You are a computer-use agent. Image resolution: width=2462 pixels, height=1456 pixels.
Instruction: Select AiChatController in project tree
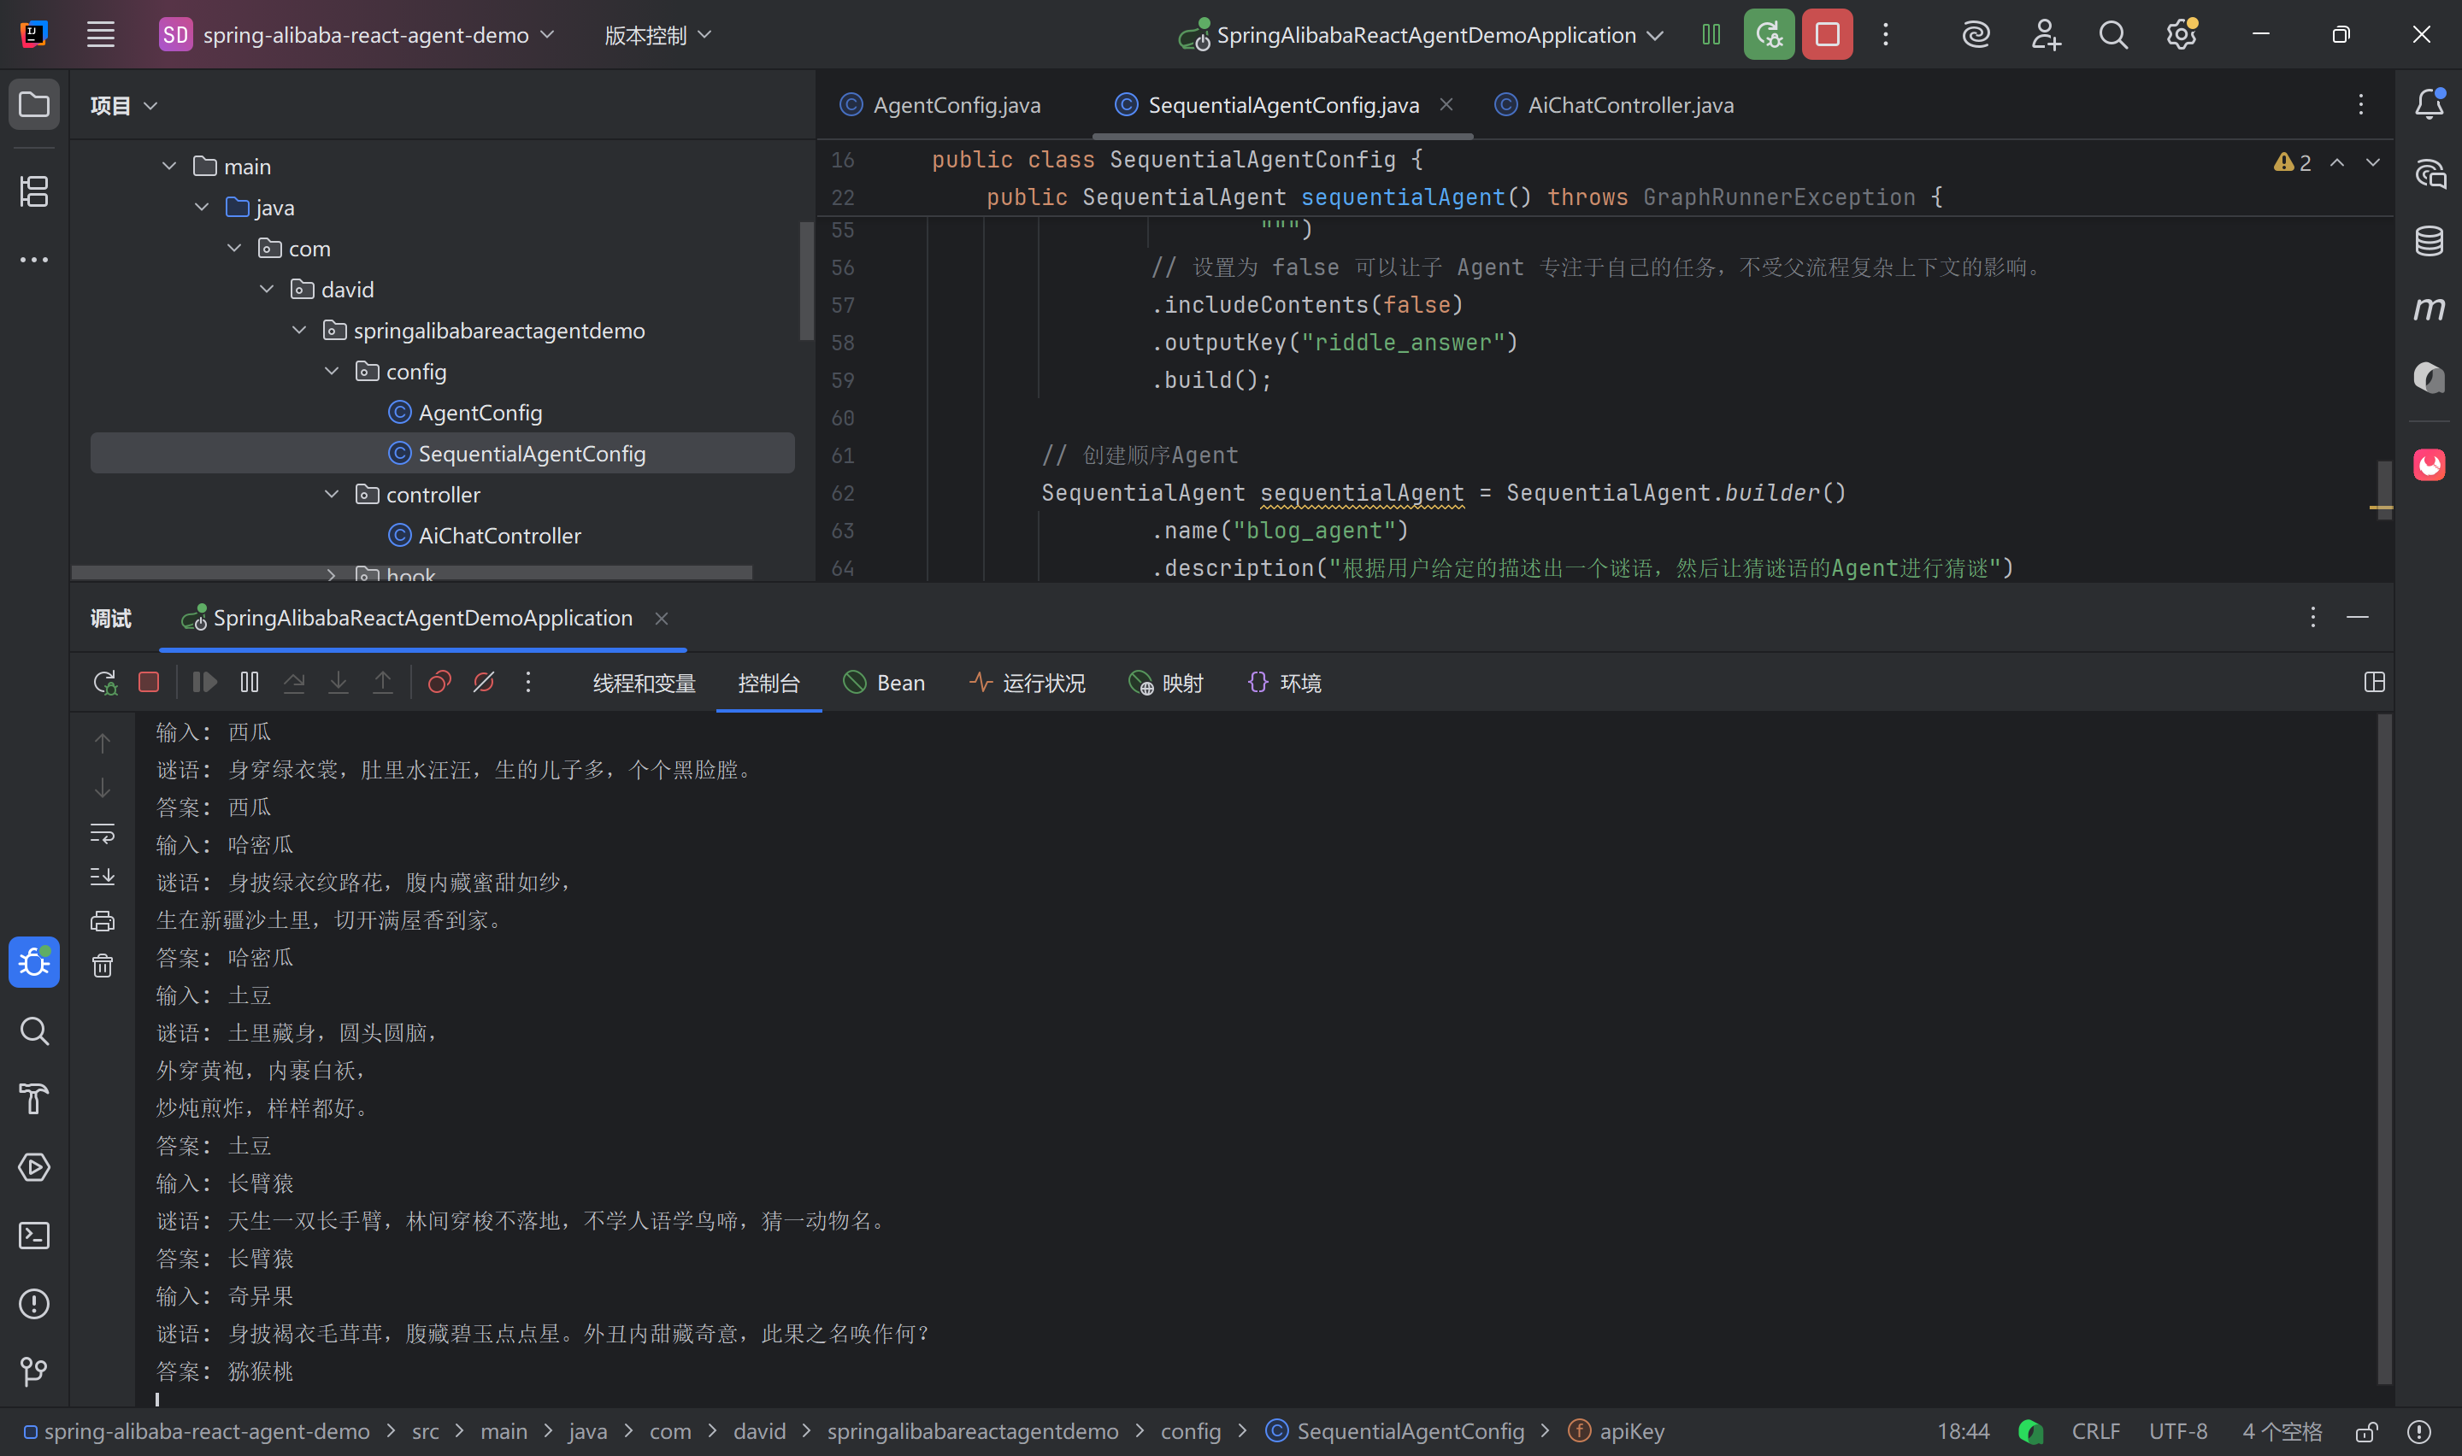(x=485, y=536)
